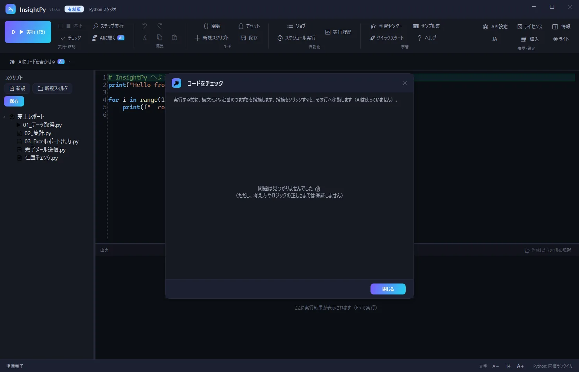
Task: Click the 有料版 edition badge
Action: pos(74,9)
